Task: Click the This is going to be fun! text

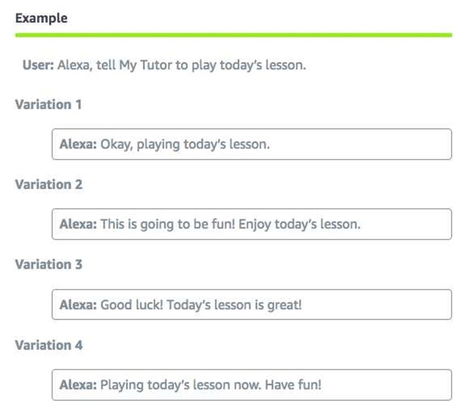Action: coord(168,225)
